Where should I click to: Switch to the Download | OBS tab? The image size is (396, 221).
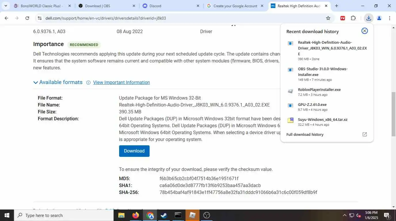pyautogui.click(x=106, y=6)
